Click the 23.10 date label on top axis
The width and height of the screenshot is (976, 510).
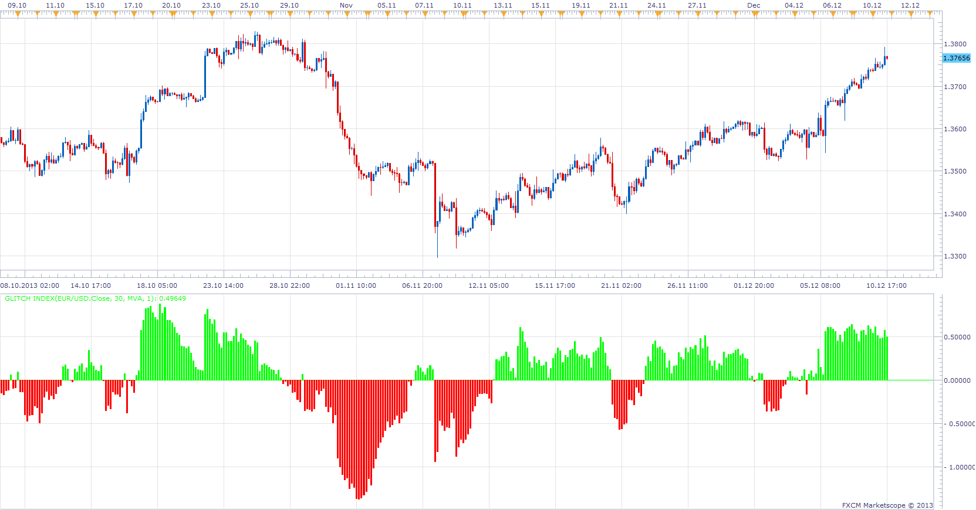pyautogui.click(x=211, y=5)
